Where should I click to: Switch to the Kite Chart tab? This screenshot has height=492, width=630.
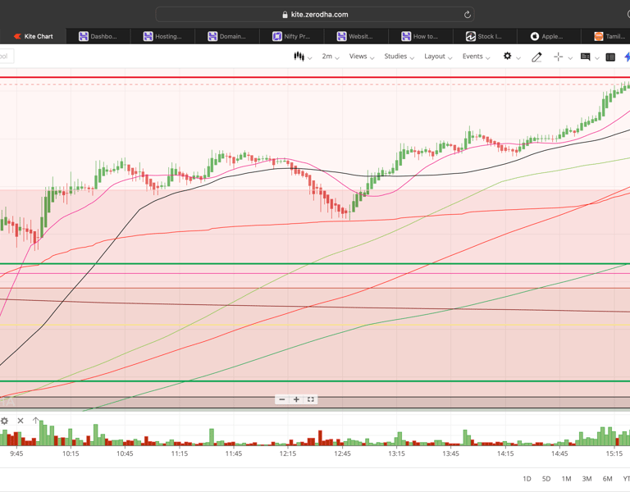point(33,36)
